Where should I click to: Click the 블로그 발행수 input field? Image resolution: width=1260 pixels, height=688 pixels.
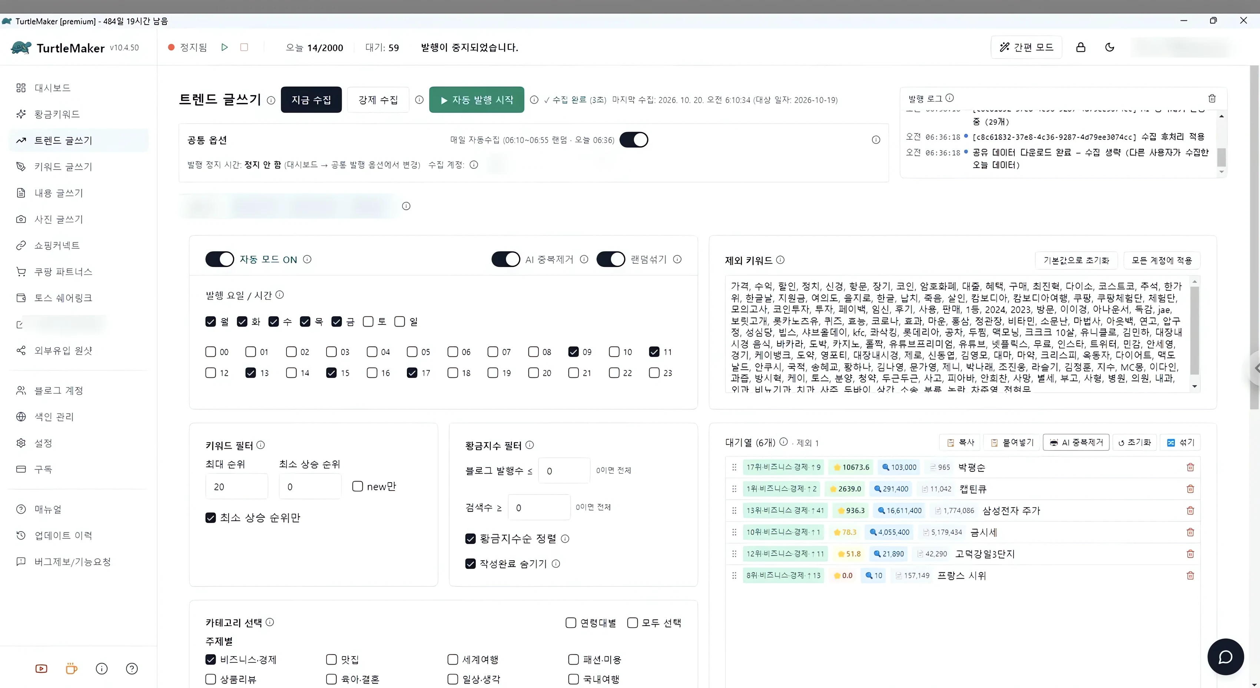[x=564, y=471]
